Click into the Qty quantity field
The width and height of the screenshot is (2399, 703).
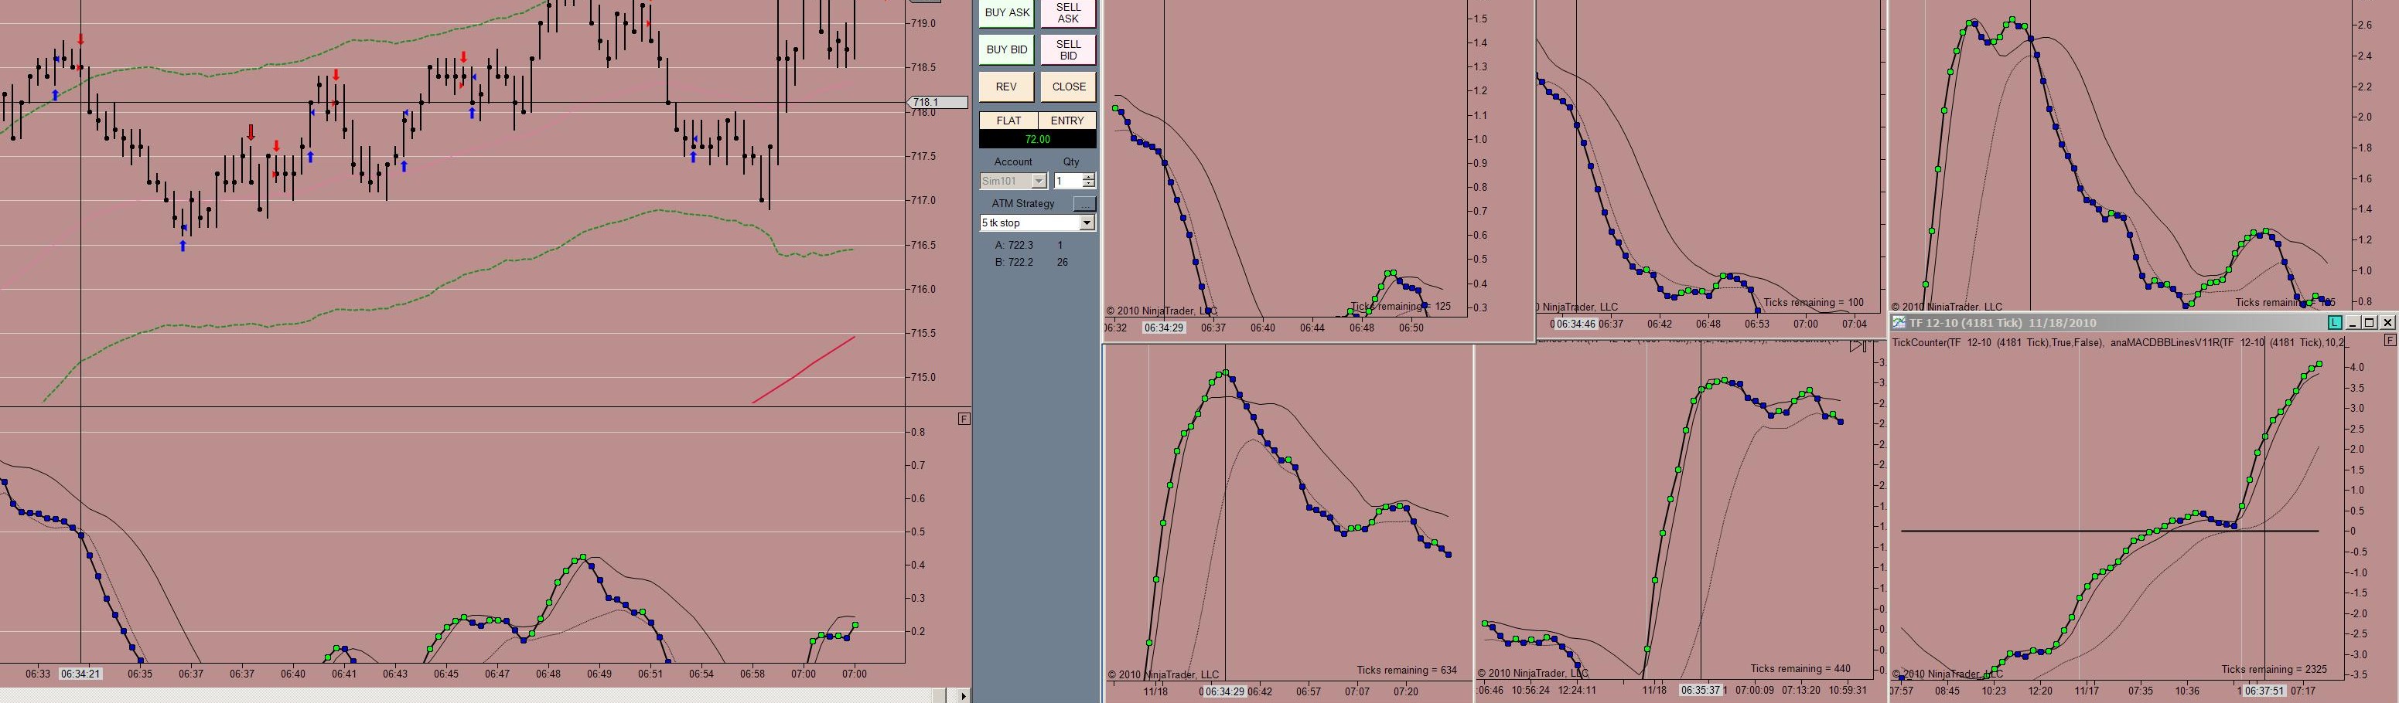[x=1067, y=182]
